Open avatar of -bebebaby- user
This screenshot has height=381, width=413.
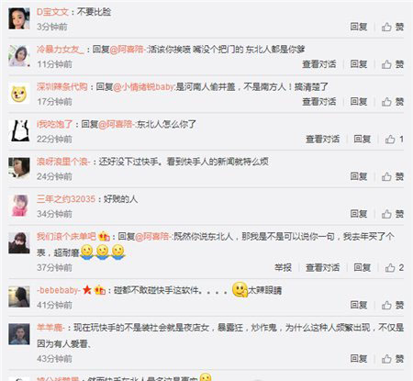[19, 297]
